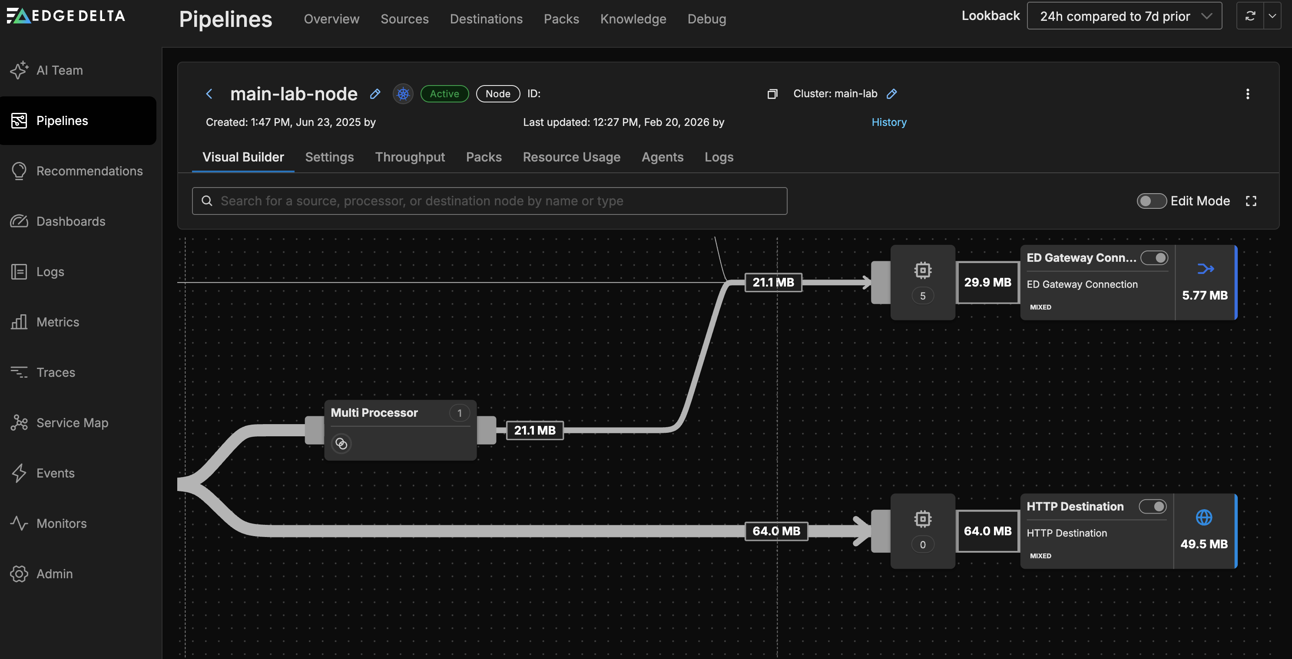View pipeline History
Viewport: 1292px width, 659px height.
coord(888,122)
